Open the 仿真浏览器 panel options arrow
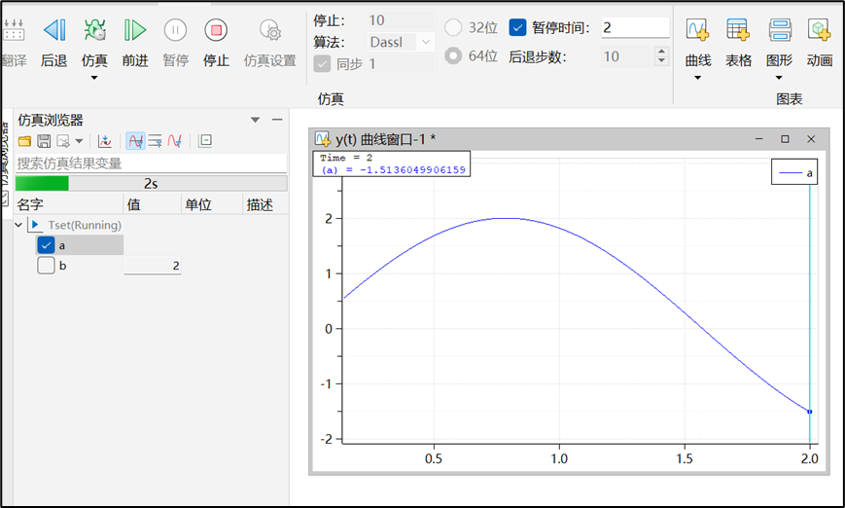Image resolution: width=845 pixels, height=508 pixels. click(x=256, y=120)
